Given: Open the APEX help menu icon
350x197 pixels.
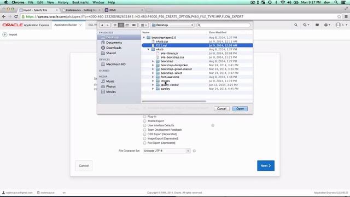Looking at the screenshot, I should click(327, 25).
